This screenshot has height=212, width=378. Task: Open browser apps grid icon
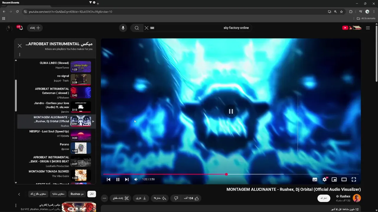point(4,19)
